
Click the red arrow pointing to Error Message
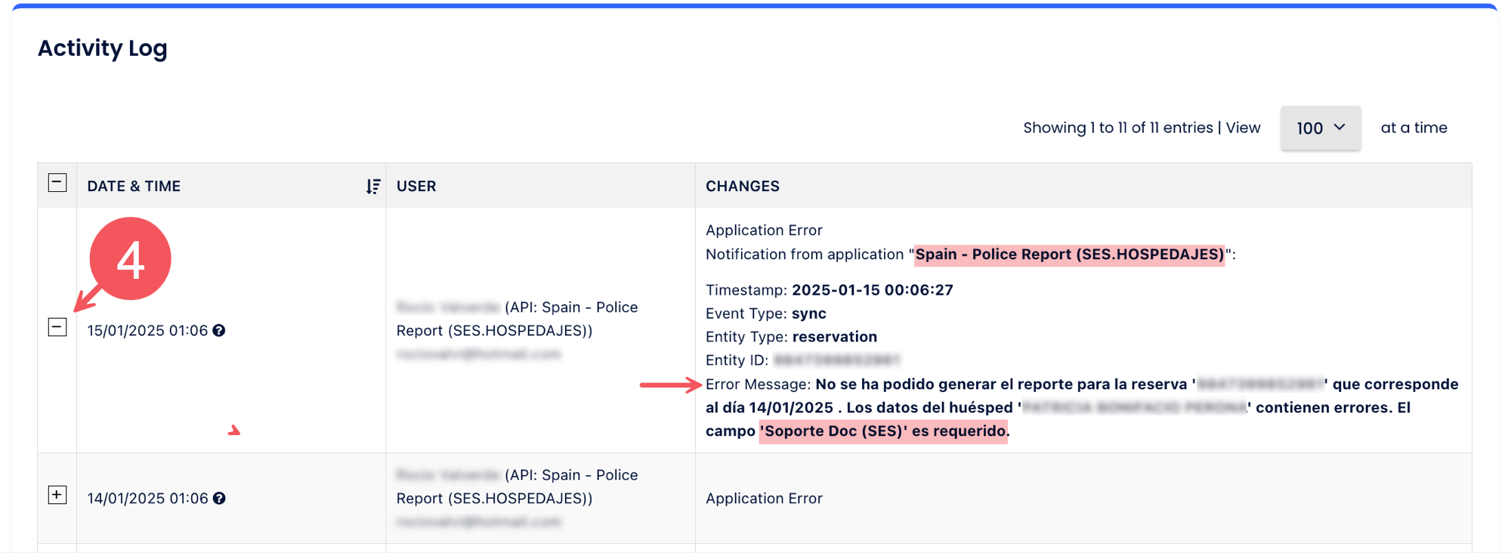(671, 385)
